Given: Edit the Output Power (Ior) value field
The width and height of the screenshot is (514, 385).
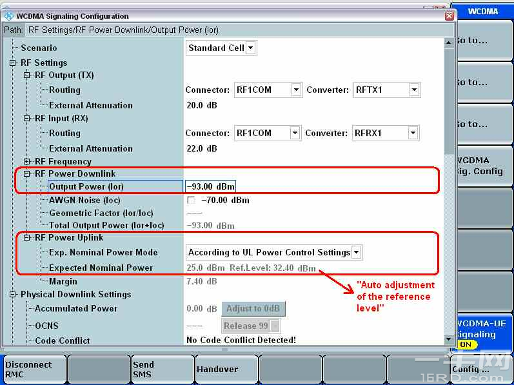Looking at the screenshot, I should click(x=210, y=187).
